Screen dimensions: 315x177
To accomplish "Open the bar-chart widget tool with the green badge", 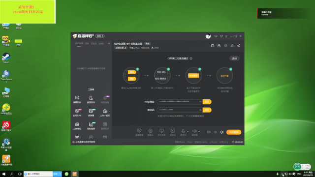I will pyautogui.click(x=91, y=126).
